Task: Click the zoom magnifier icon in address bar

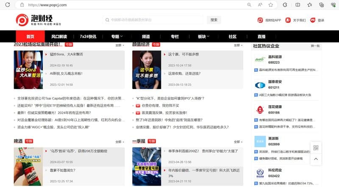Action: point(249,5)
